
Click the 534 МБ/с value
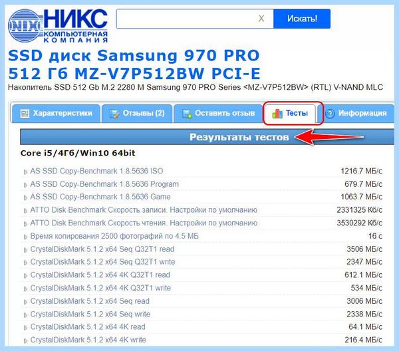click(x=366, y=288)
